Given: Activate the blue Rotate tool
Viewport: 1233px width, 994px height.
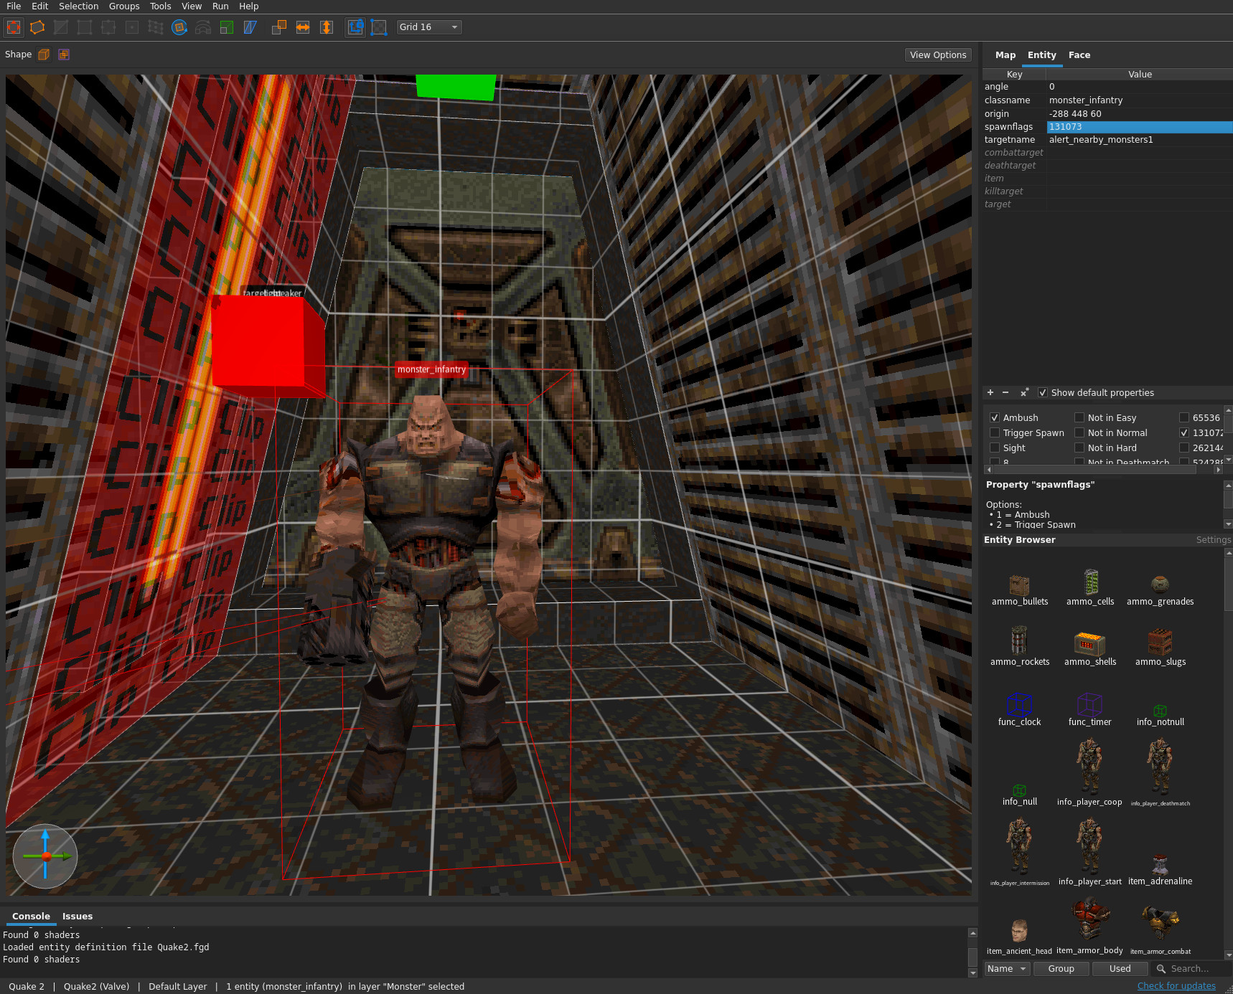Looking at the screenshot, I should (x=179, y=27).
